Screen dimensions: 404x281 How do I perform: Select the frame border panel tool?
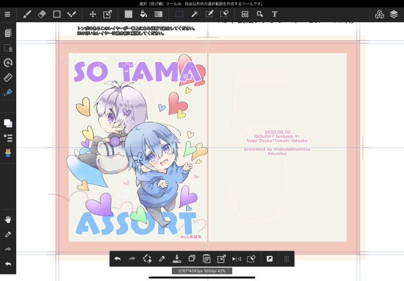point(245,14)
